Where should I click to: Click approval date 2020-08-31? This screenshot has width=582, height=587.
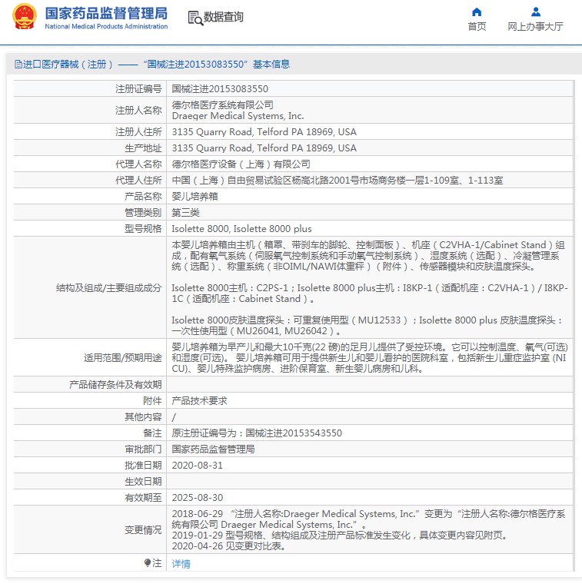click(198, 465)
